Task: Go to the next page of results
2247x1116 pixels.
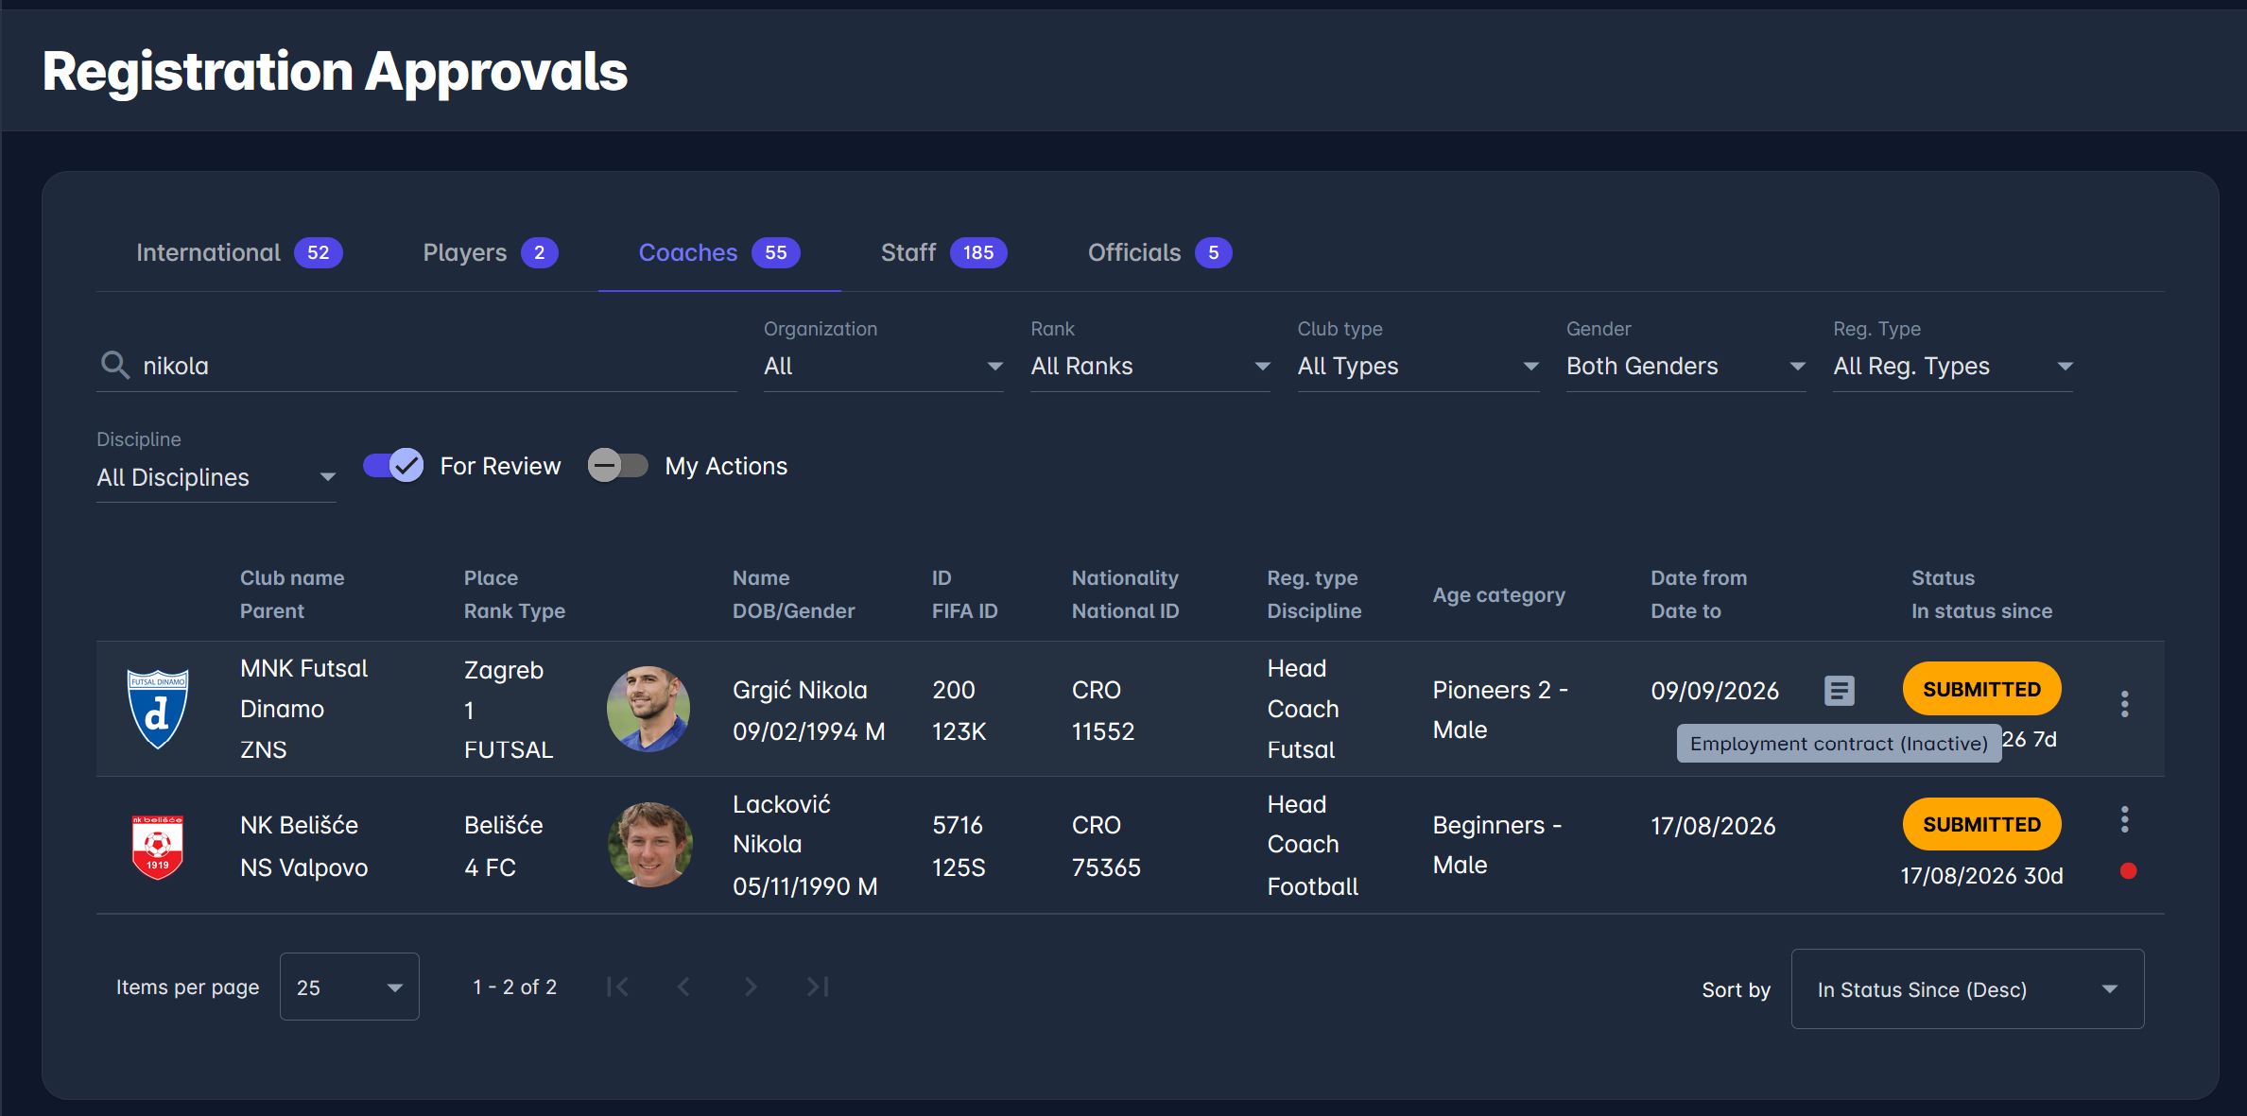Action: click(x=751, y=987)
